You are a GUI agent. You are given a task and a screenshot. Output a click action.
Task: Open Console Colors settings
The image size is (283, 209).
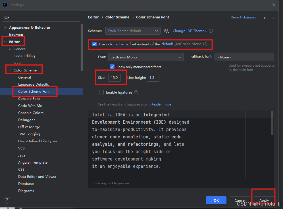31,113
